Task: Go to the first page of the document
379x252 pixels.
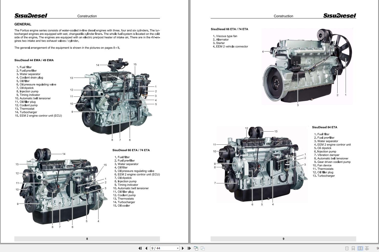Action: (x=140, y=248)
